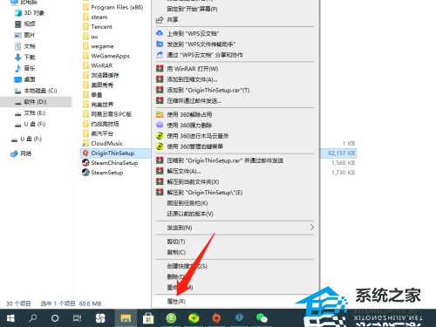Open 属性(R) in context menu

pos(176,302)
